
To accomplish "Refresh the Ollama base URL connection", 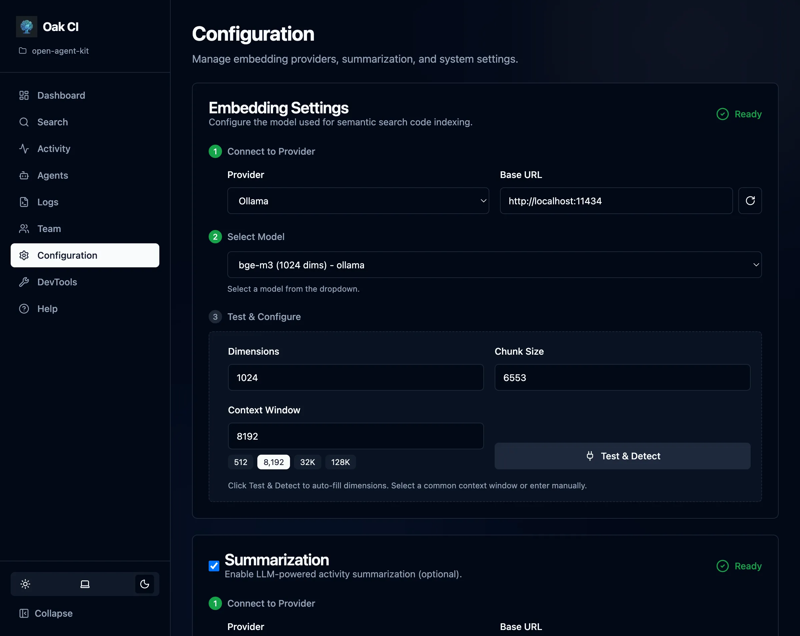I will pos(750,201).
